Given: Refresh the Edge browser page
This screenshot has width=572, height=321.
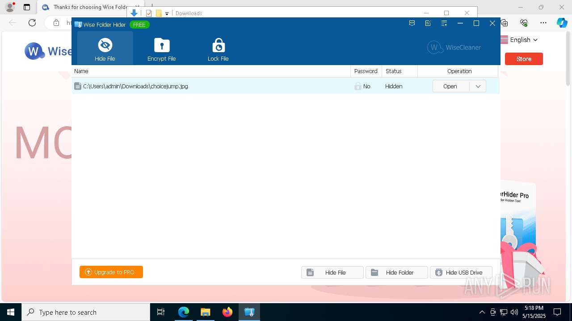Looking at the screenshot, I should (x=32, y=23).
